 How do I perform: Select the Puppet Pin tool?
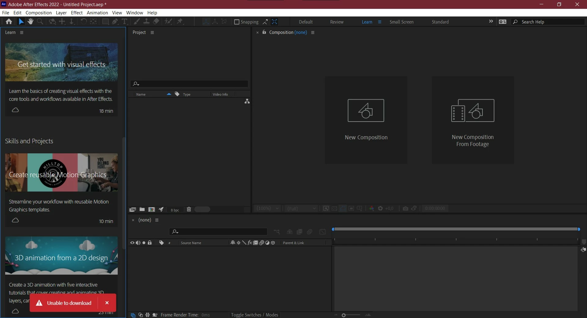coord(180,21)
